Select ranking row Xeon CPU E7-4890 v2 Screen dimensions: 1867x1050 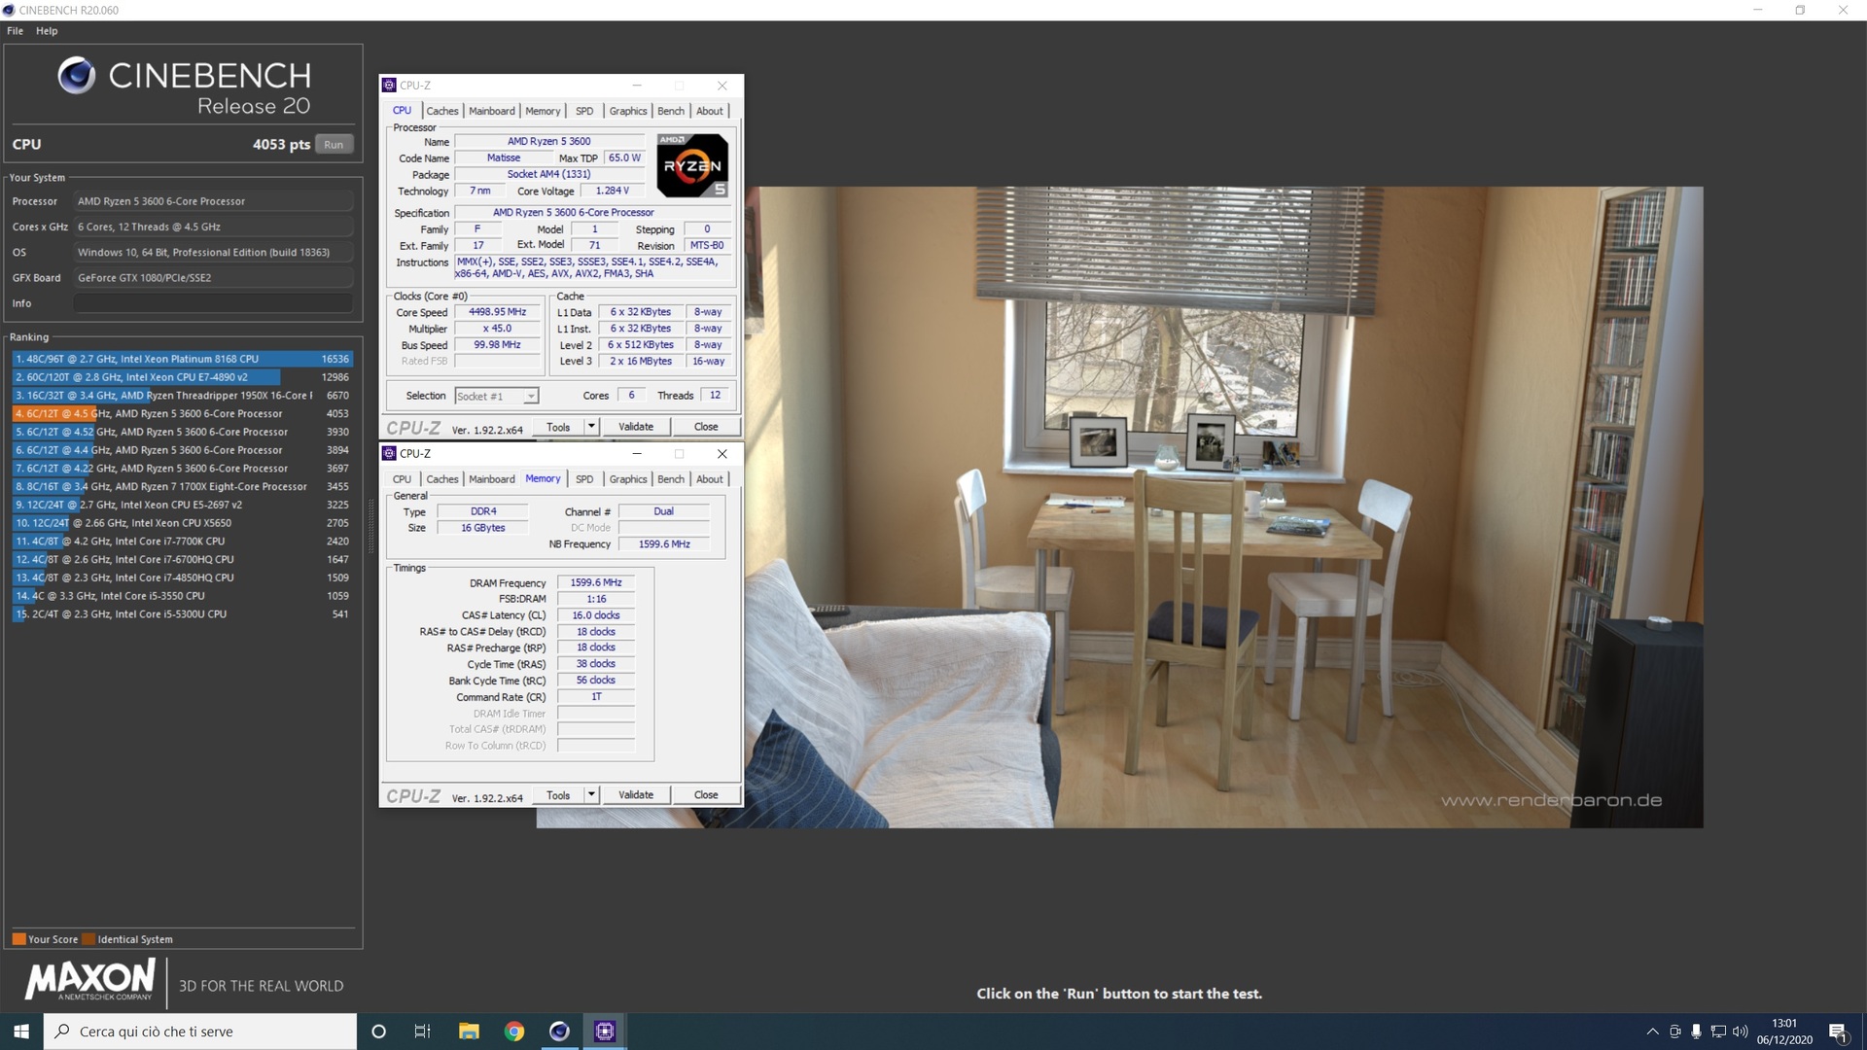coord(182,377)
